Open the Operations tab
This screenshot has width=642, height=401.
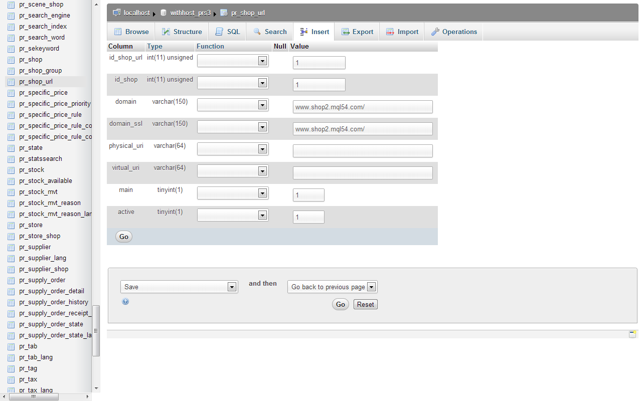(454, 32)
